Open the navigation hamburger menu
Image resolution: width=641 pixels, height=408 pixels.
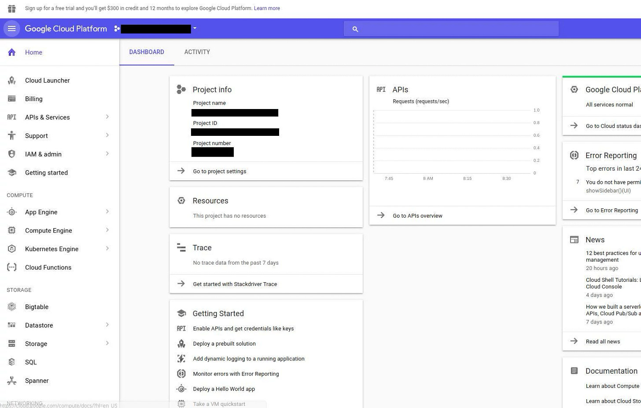coord(11,28)
